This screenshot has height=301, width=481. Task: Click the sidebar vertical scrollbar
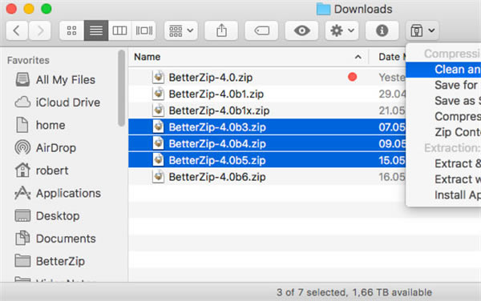122,88
